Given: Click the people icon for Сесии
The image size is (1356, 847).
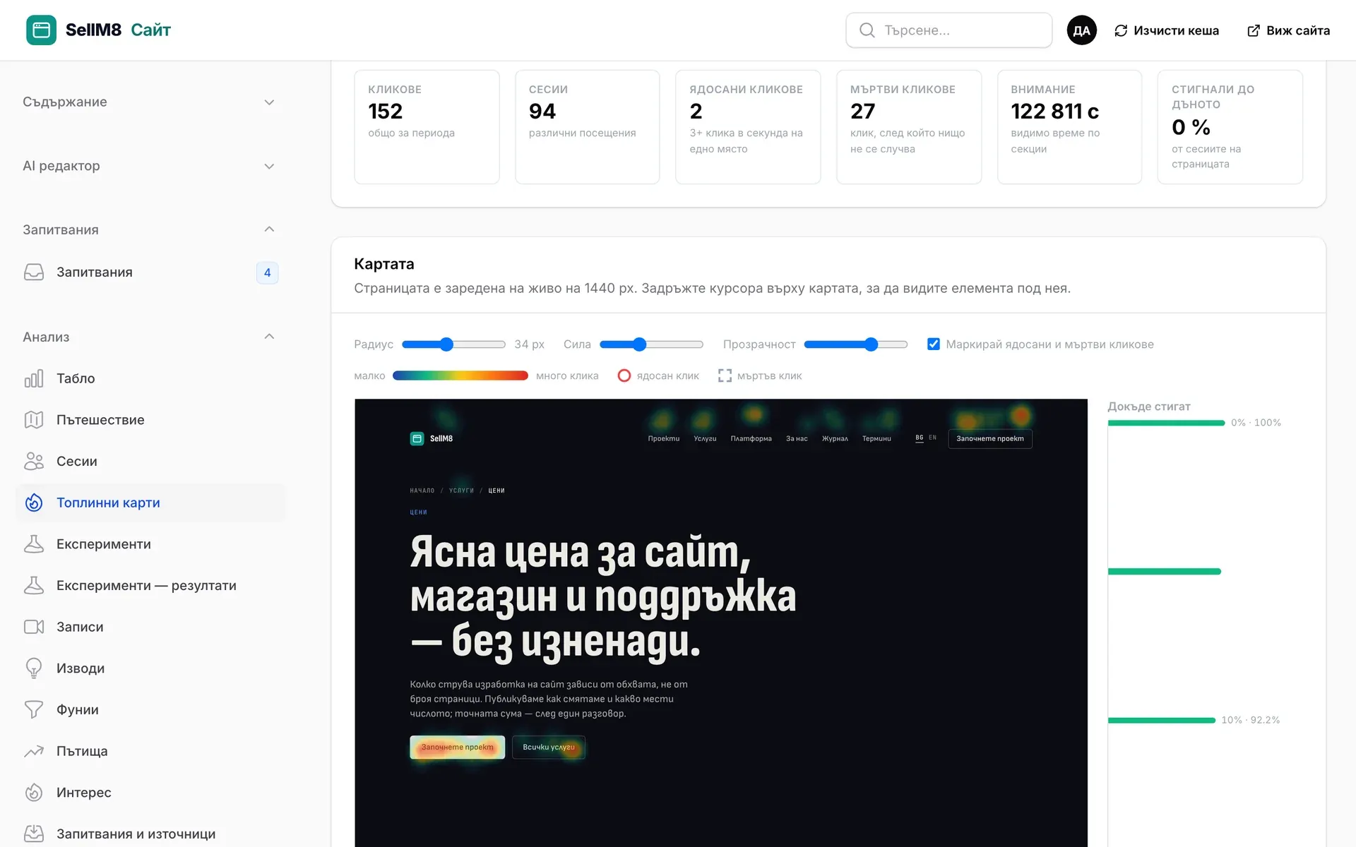Looking at the screenshot, I should [x=34, y=461].
